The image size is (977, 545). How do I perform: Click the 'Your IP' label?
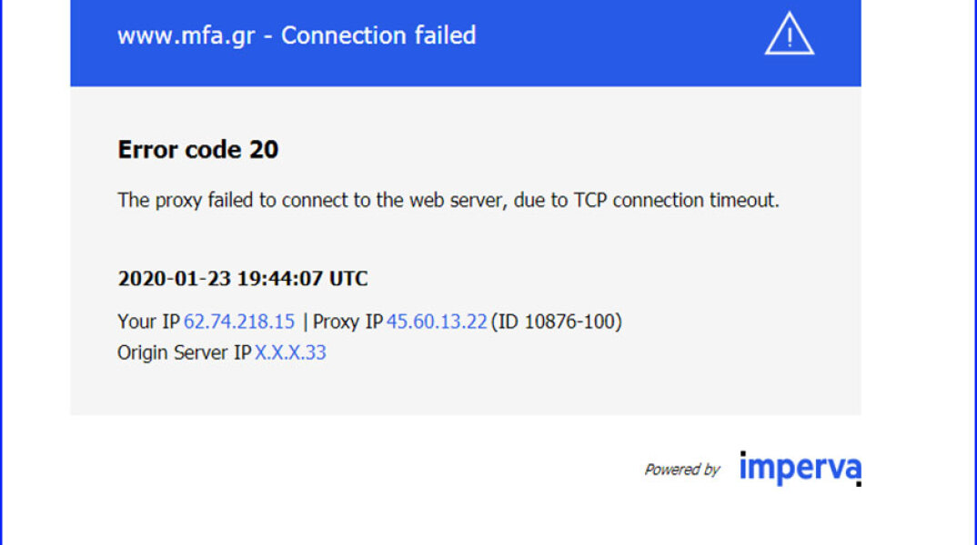pyautogui.click(x=148, y=322)
